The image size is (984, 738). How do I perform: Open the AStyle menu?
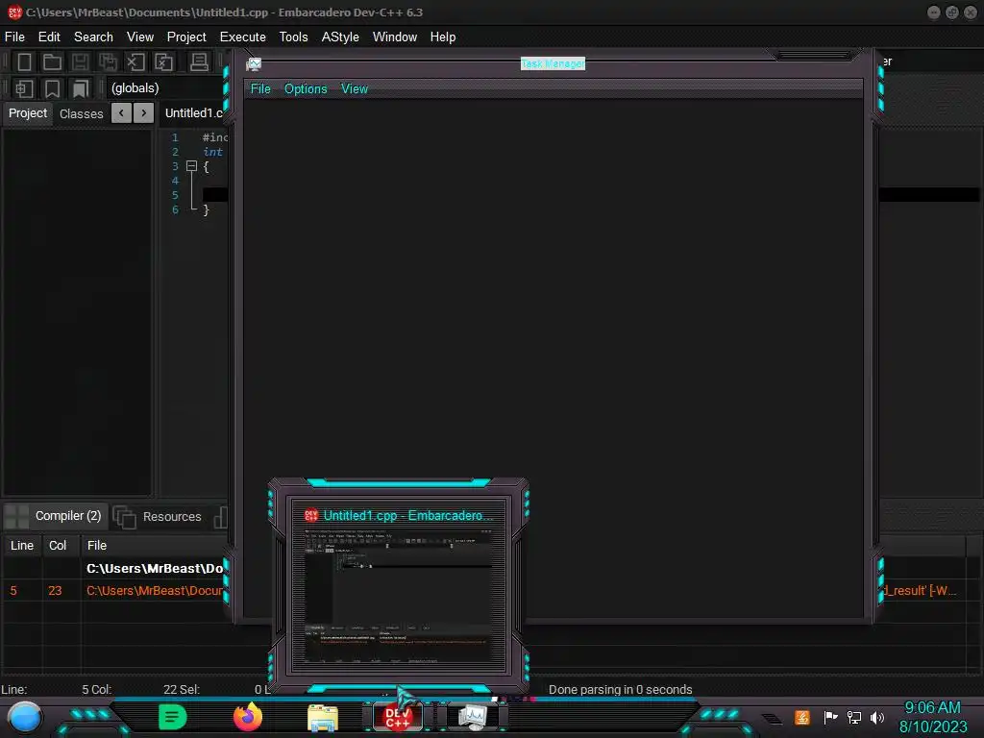click(340, 37)
